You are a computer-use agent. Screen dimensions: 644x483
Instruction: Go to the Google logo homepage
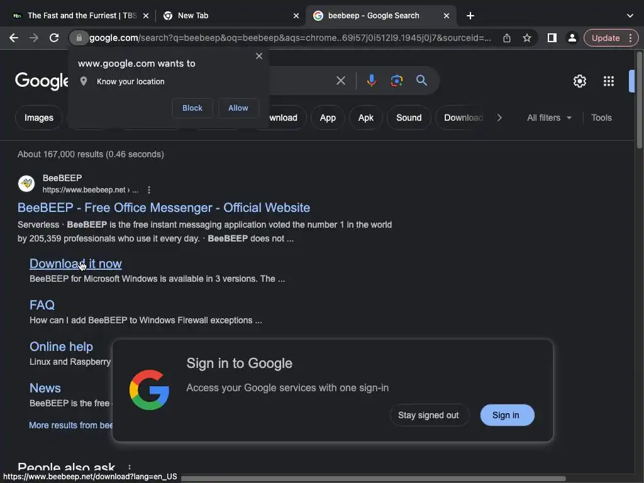click(x=41, y=81)
